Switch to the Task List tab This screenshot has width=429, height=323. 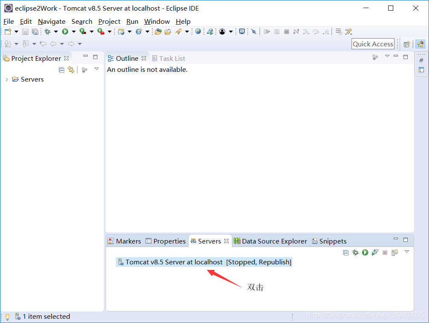pos(169,59)
